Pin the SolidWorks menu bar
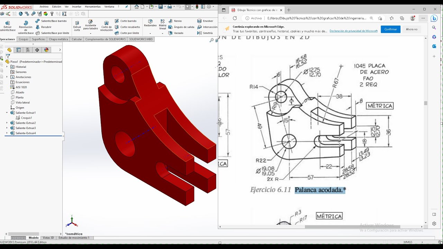This screenshot has width=443, height=249. [127, 7]
